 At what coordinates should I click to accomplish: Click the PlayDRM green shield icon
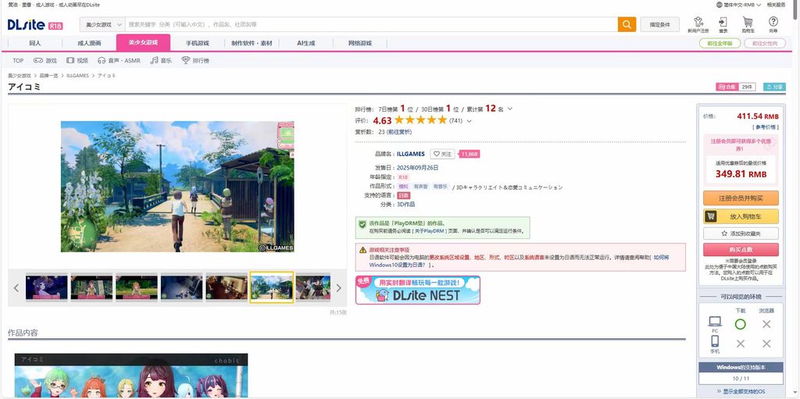(x=362, y=224)
